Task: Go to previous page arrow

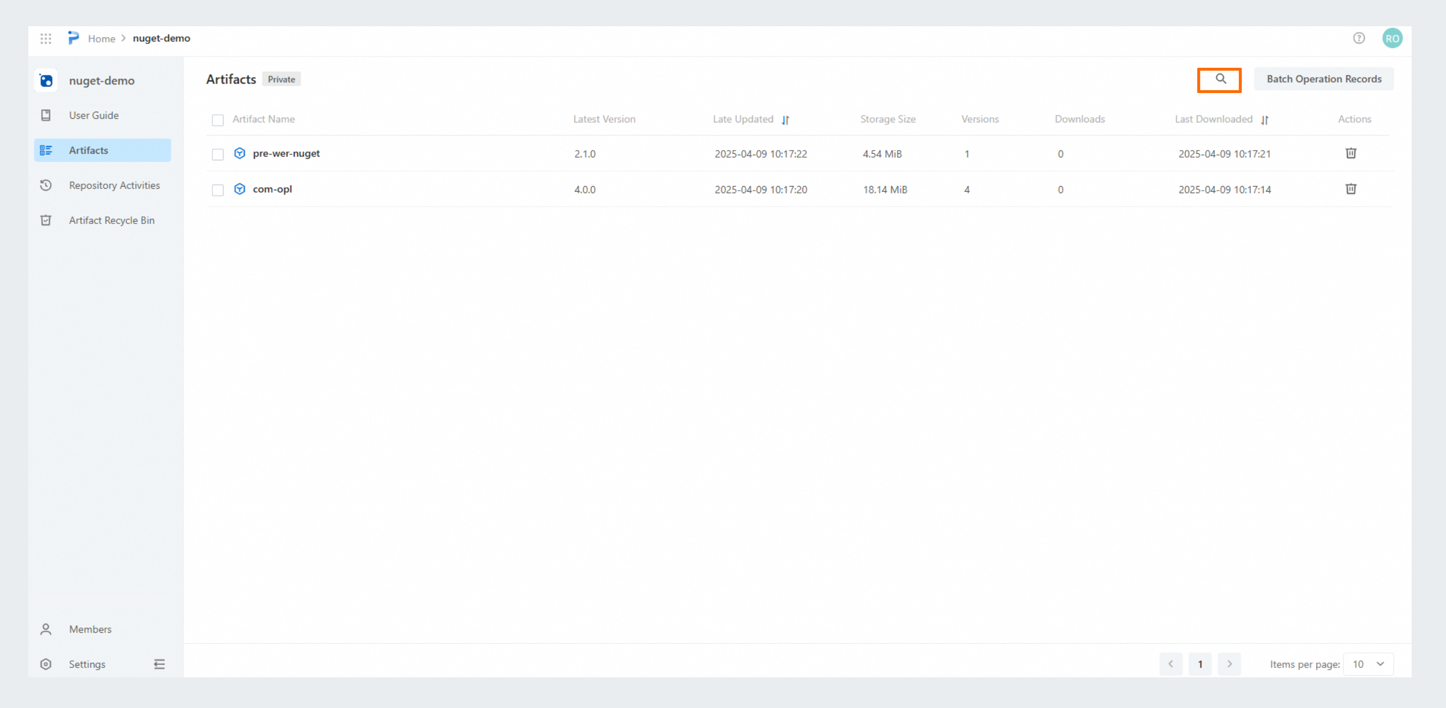Action: click(x=1171, y=664)
